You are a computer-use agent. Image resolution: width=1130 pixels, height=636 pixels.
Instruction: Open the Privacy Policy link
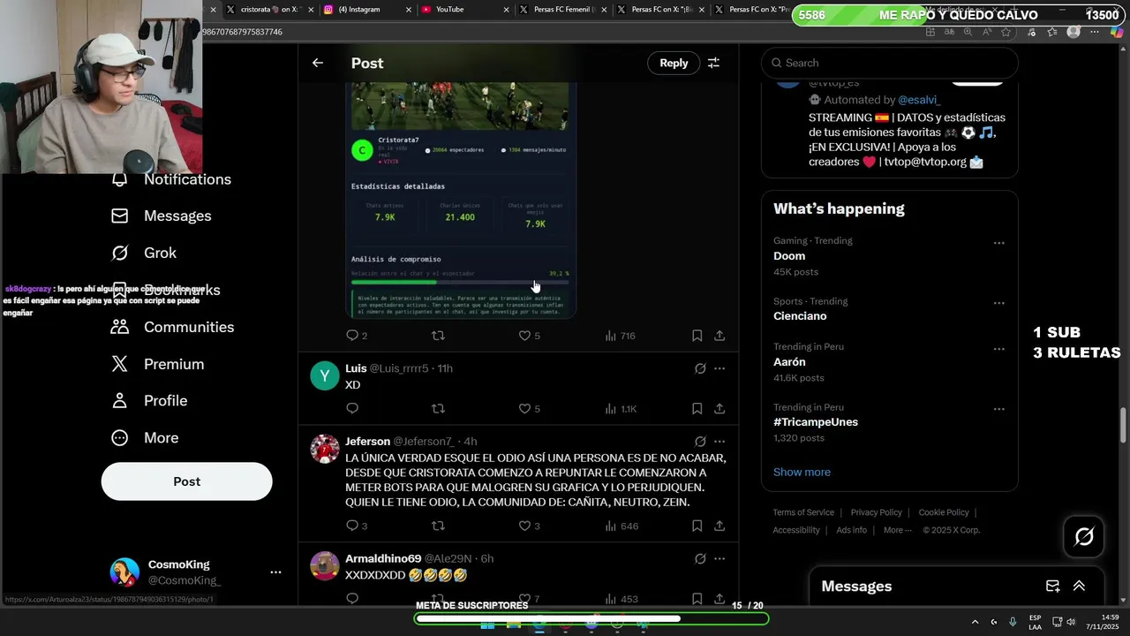point(877,512)
